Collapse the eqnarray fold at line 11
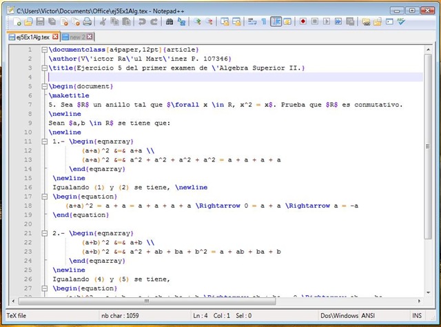441x327 pixels. coord(44,141)
